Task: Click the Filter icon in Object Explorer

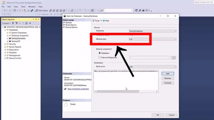Action: point(23,23)
